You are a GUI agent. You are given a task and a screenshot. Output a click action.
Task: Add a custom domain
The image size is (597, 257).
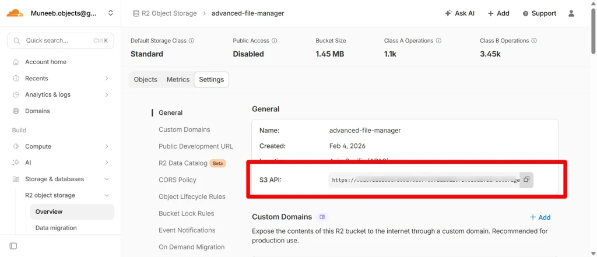pyautogui.click(x=540, y=217)
